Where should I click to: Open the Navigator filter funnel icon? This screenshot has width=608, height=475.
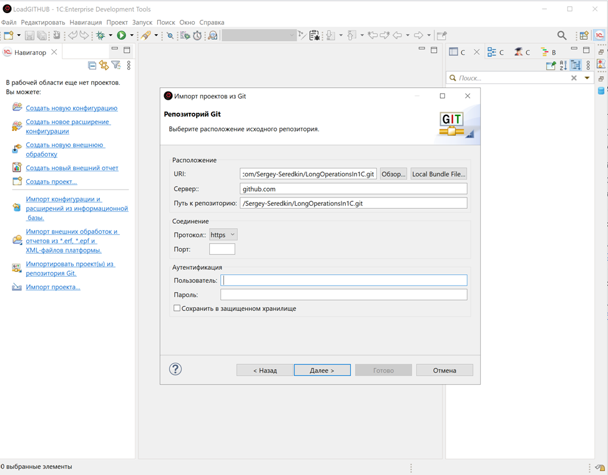(116, 65)
